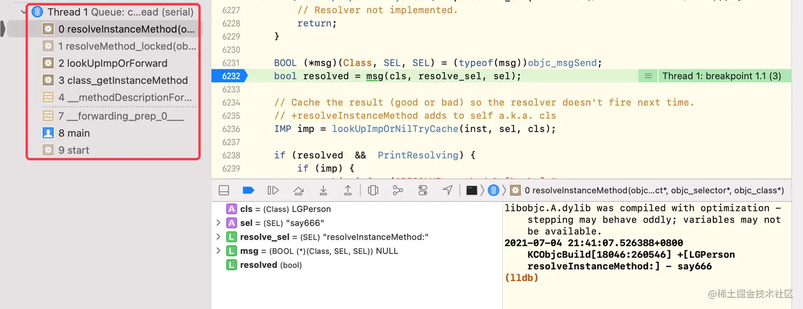This screenshot has width=803, height=309.
Task: Expand the msg variable disclosure arrow
Action: tap(218, 251)
